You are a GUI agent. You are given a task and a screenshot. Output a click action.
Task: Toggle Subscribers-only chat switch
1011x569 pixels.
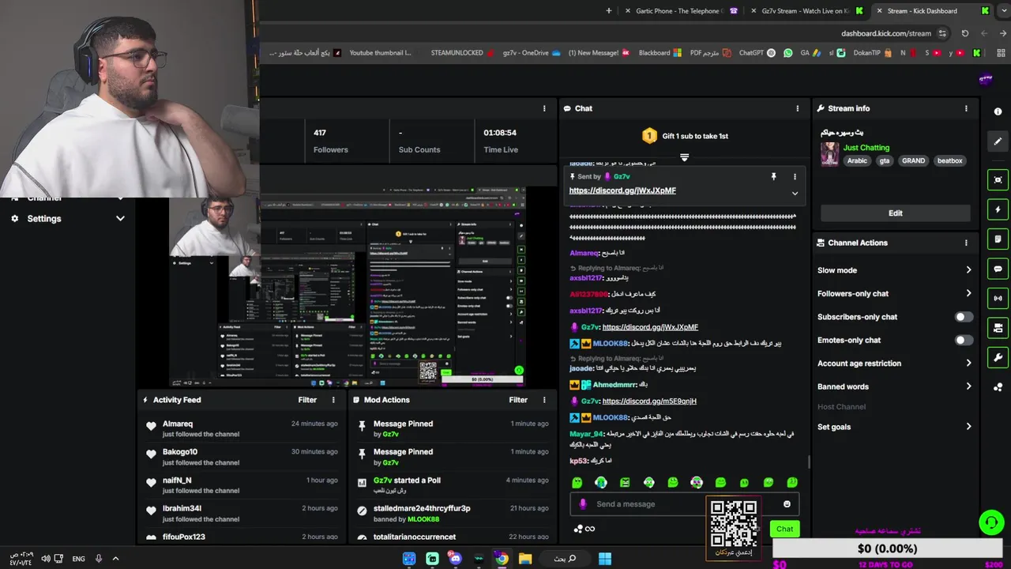pyautogui.click(x=963, y=317)
